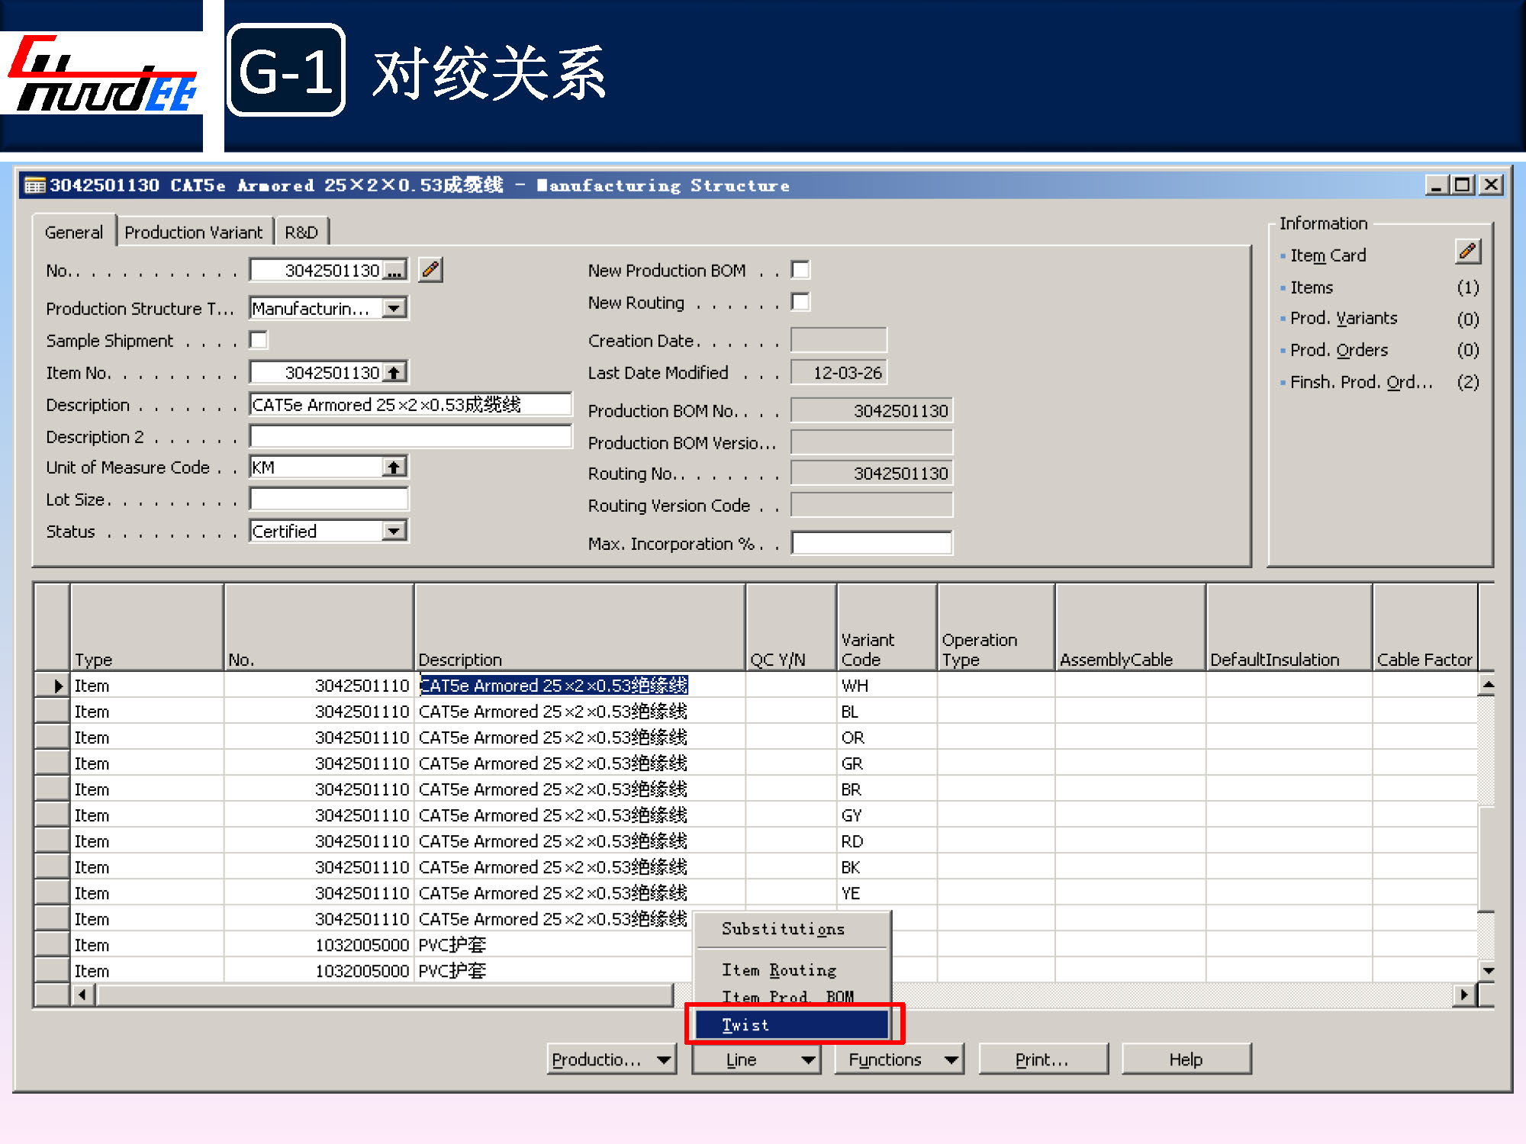Click the scroll-left arrow of the grid
1526x1144 pixels.
(x=82, y=995)
